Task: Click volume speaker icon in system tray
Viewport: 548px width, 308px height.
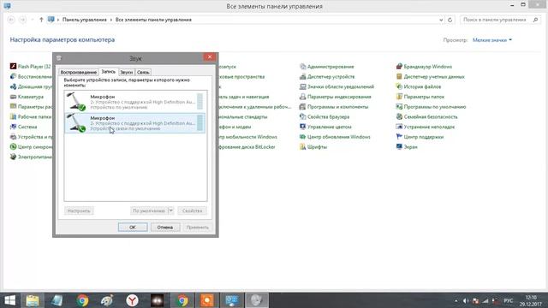Action: point(466,300)
